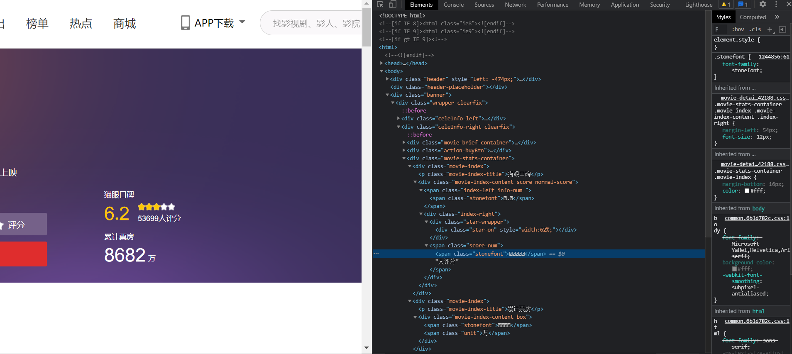Click the 8682 box office number
Viewport: 792px width, 354px height.
[x=125, y=255]
